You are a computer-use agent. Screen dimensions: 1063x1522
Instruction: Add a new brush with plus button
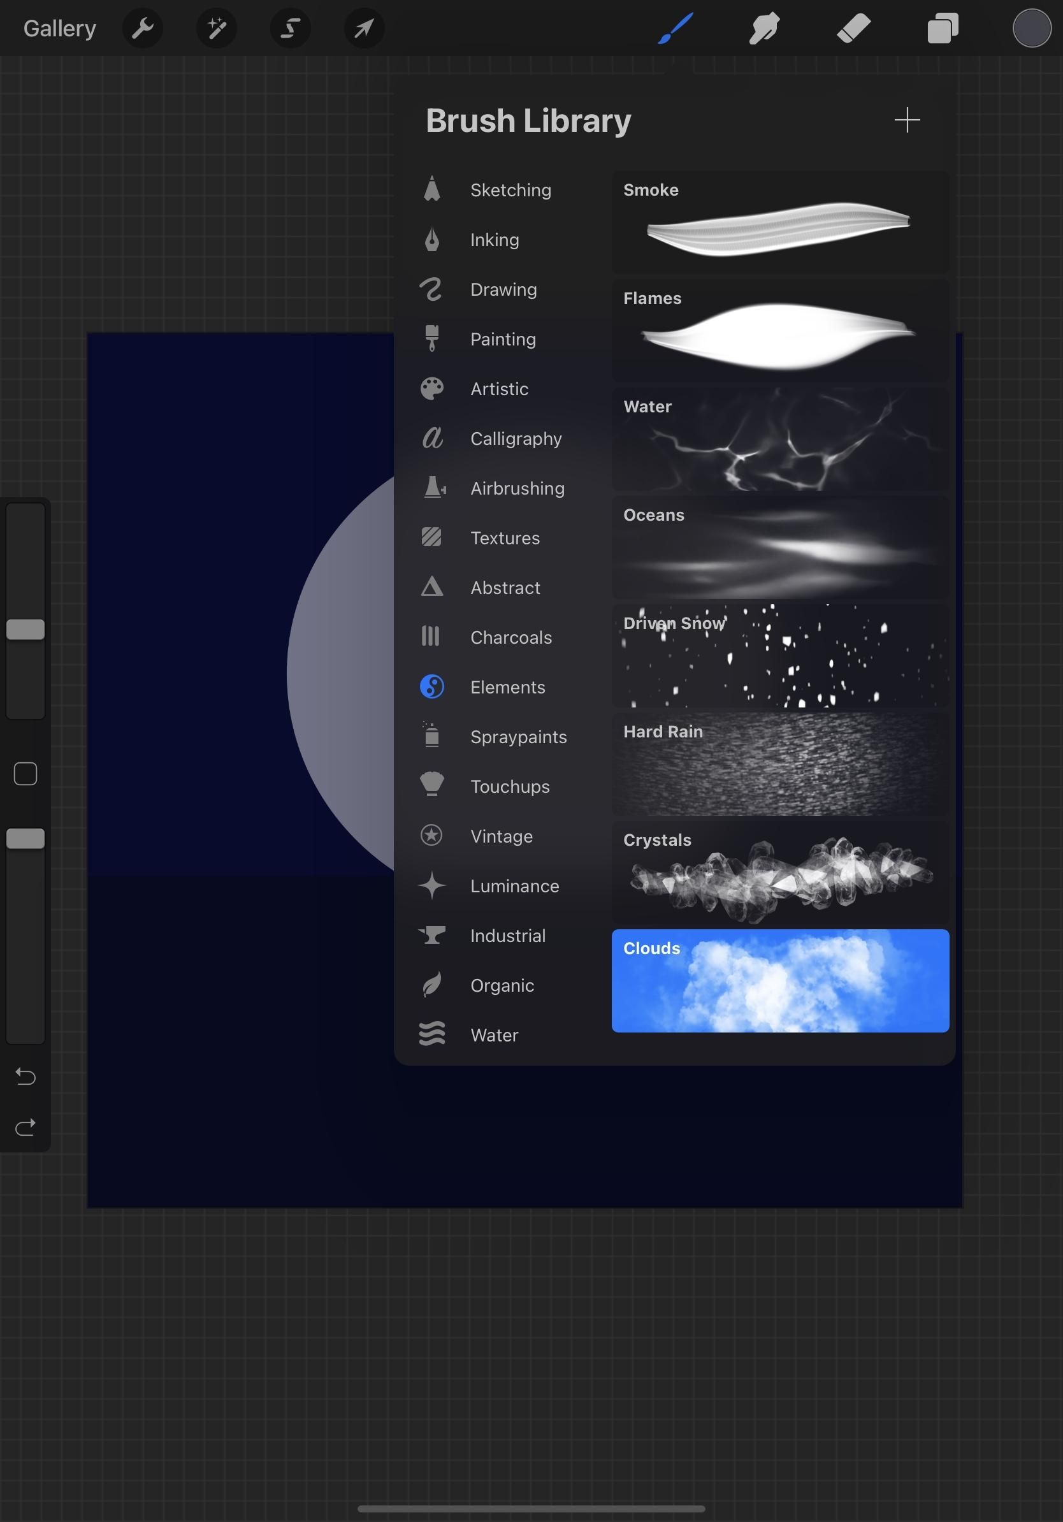[907, 120]
